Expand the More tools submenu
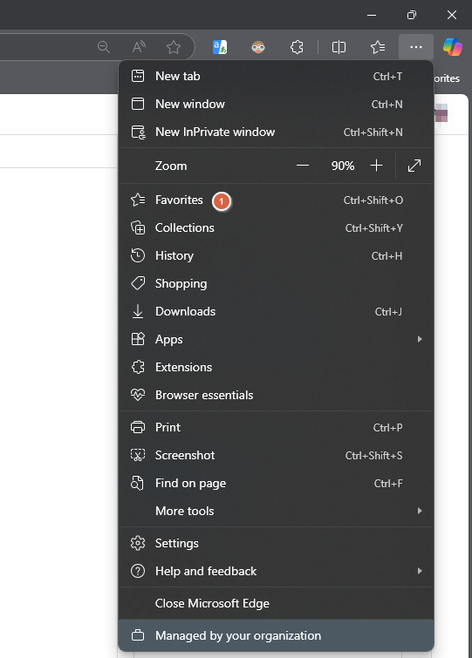 (x=277, y=511)
